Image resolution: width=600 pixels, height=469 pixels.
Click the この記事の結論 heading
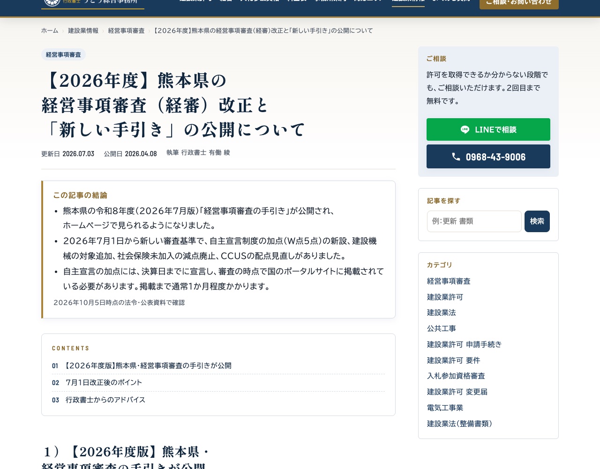point(80,195)
